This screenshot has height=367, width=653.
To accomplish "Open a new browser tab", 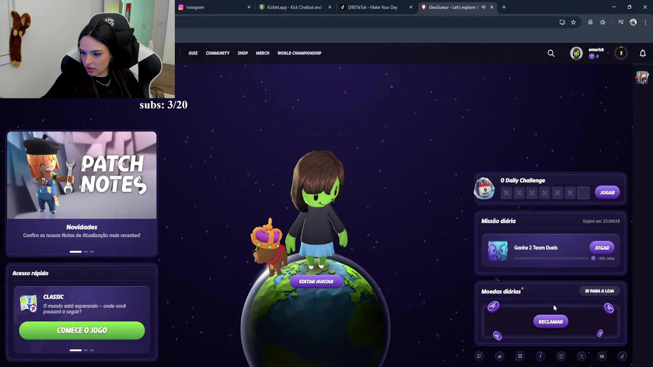I will coord(504,7).
